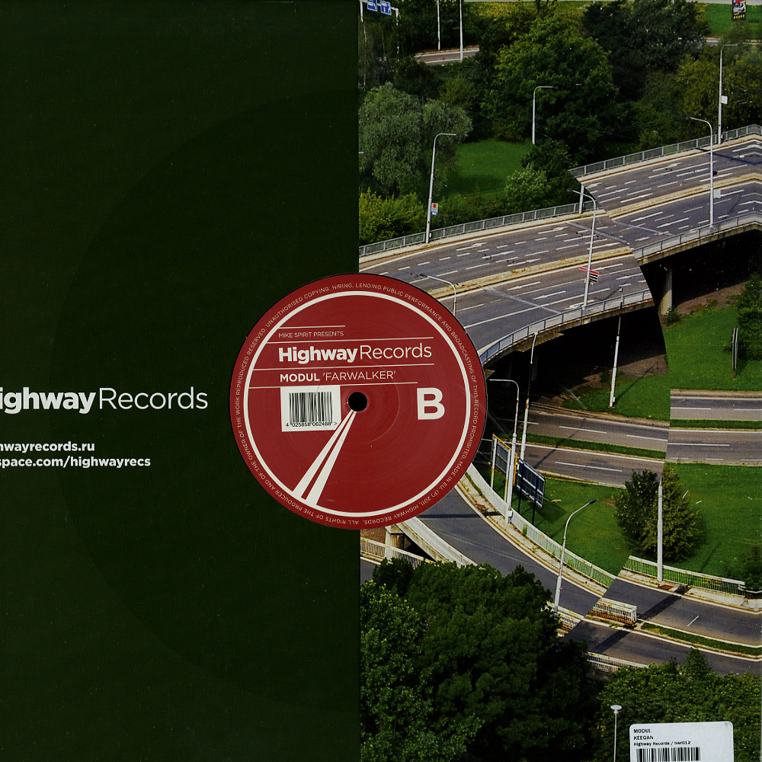The height and width of the screenshot is (762, 762).
Task: Click the MIKE SPIRIT PRESENTS text
Action: coord(311,334)
